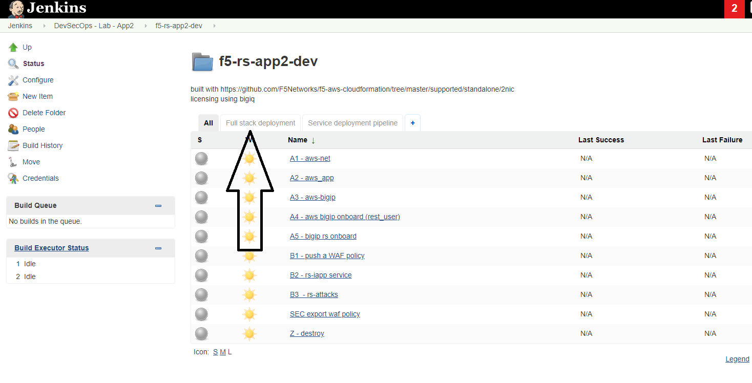The height and width of the screenshot is (383, 752).
Task: Switch to Service deployment pipeline tab
Action: (353, 123)
